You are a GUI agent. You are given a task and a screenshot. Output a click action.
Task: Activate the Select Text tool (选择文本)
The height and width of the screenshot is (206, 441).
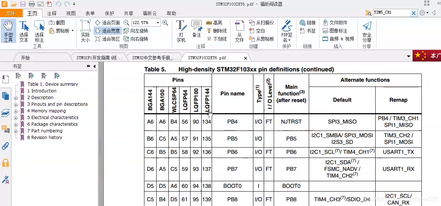tap(24, 31)
